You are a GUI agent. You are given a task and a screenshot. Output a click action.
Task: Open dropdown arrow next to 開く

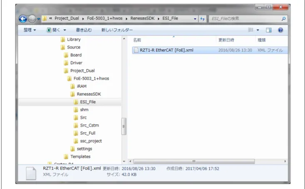pos(65,30)
